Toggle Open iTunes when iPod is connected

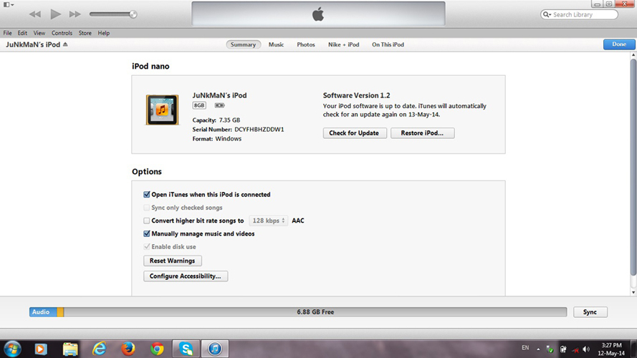[147, 195]
